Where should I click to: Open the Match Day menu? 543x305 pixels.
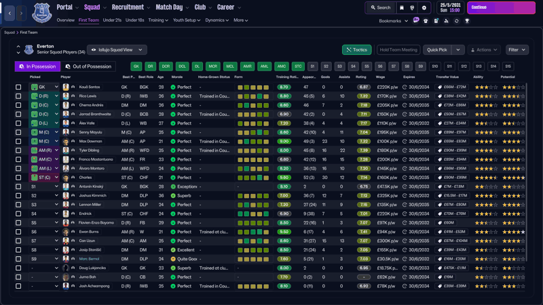pyautogui.click(x=172, y=7)
